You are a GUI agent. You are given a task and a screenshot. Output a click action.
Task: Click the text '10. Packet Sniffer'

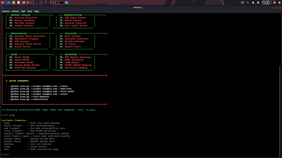tap(21, 26)
